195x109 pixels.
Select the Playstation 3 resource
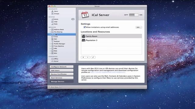(x=112, y=40)
